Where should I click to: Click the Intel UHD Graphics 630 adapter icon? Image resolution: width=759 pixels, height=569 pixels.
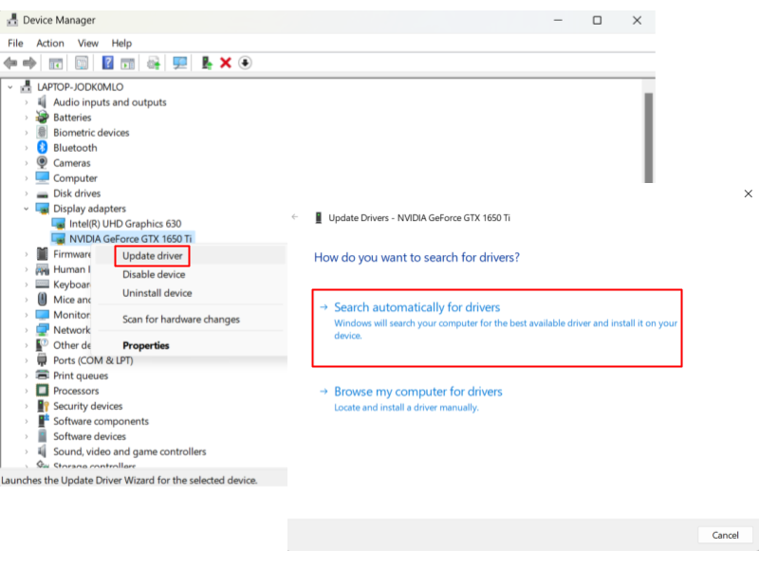click(x=59, y=224)
